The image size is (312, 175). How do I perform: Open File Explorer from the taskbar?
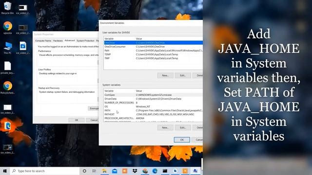[x=104, y=171]
